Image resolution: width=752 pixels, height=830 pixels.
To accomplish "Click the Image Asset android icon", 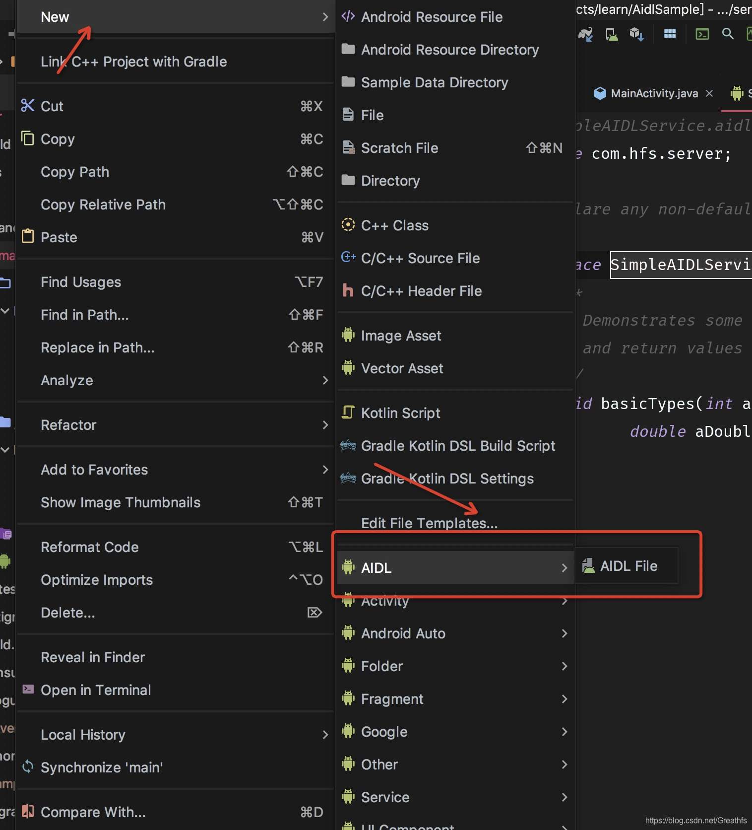I will (348, 335).
